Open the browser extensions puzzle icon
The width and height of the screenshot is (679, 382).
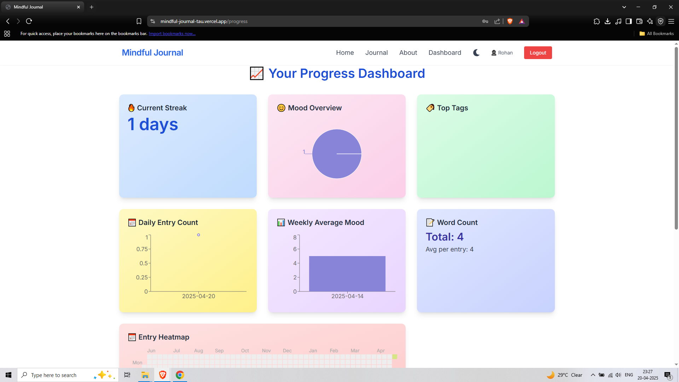point(597,21)
